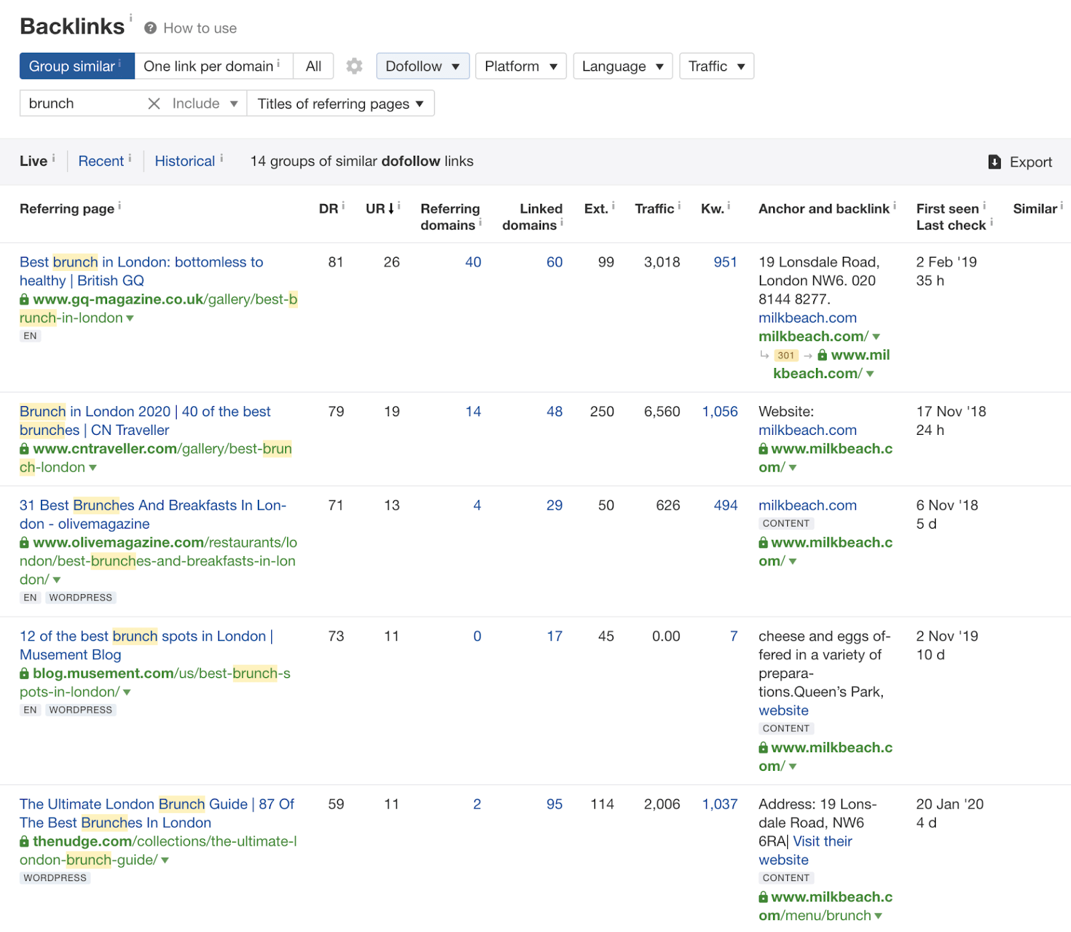Click the padlock icon on the gq-magazine URL
The height and width of the screenshot is (932, 1071).
(x=23, y=299)
